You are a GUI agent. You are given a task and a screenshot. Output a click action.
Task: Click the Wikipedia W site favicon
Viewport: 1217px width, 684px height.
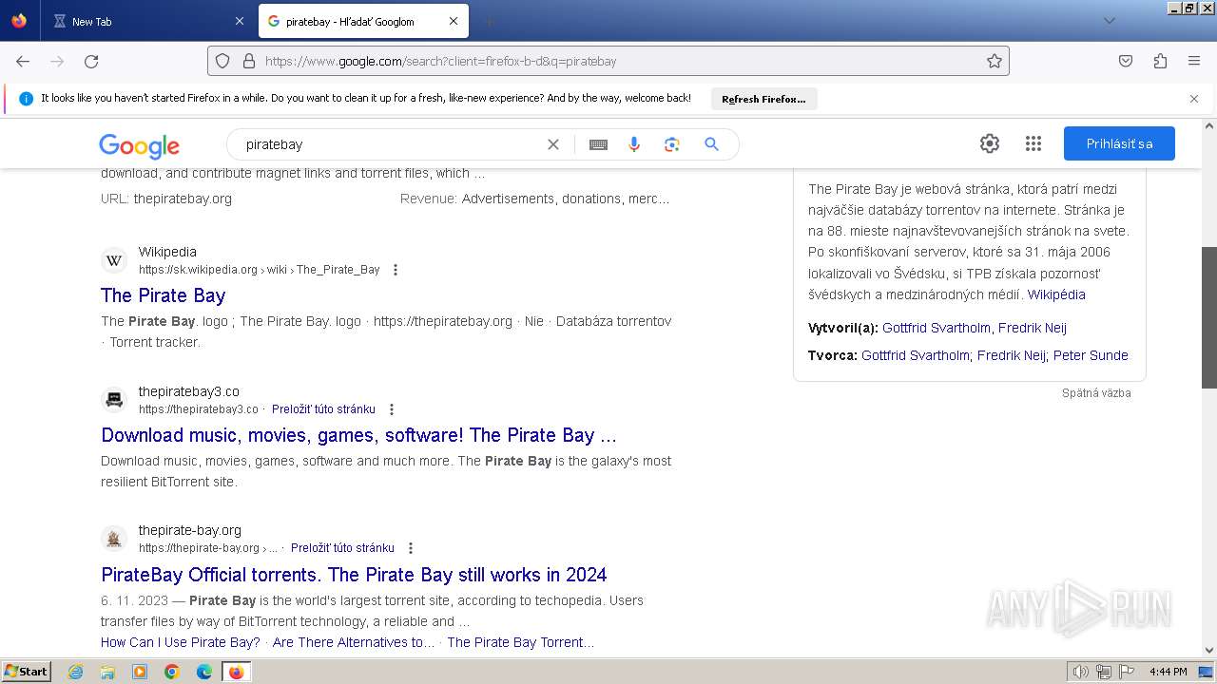click(x=114, y=260)
